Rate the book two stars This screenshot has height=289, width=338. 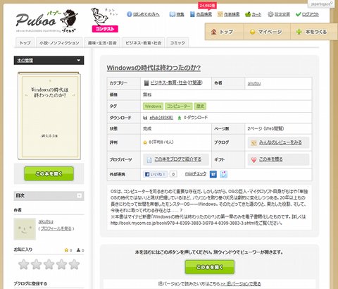click(36, 264)
